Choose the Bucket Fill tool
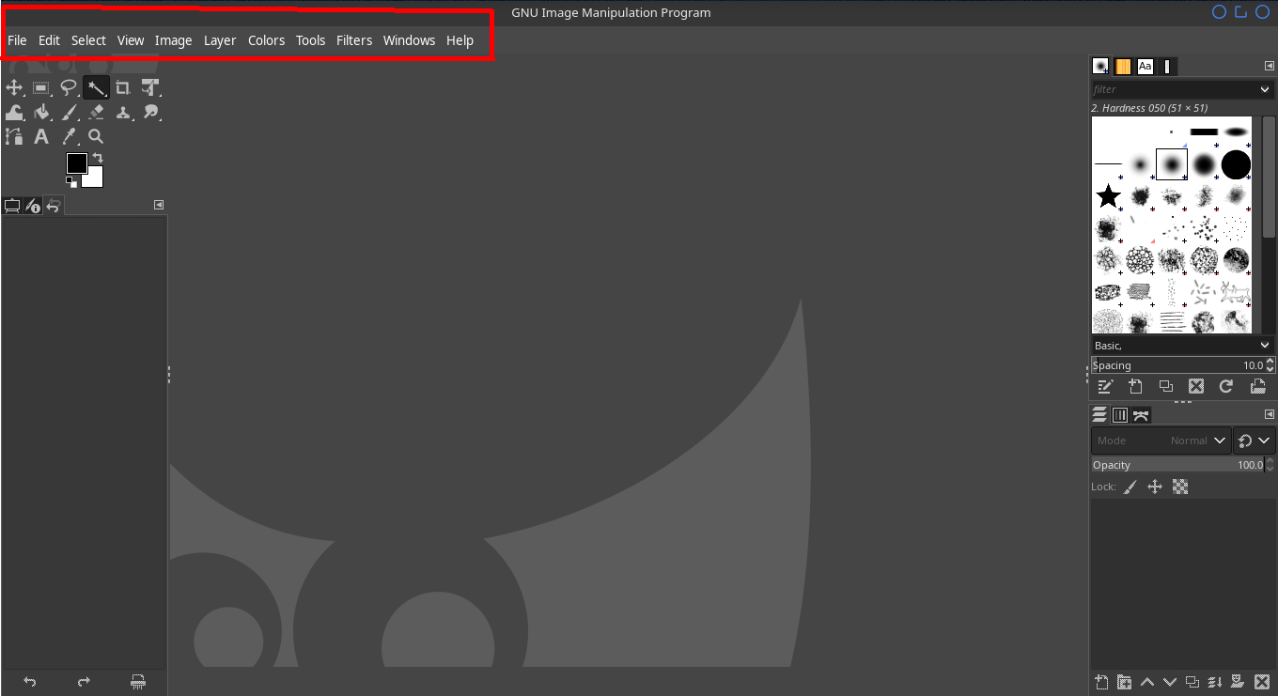 coord(41,113)
